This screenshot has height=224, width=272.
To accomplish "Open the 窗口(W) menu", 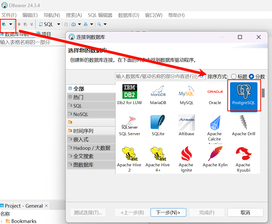I will 154,15.
